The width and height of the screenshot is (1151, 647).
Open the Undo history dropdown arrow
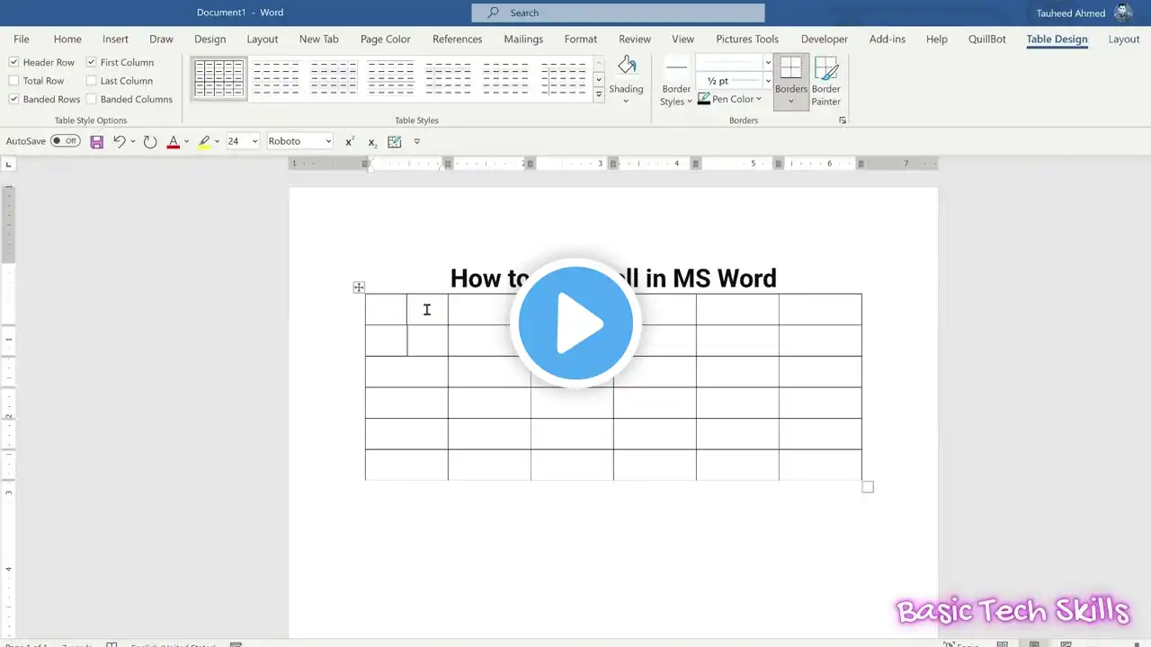(x=133, y=142)
